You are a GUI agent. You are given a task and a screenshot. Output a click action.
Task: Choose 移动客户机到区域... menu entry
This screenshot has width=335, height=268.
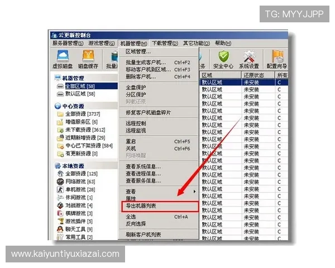pos(159,70)
